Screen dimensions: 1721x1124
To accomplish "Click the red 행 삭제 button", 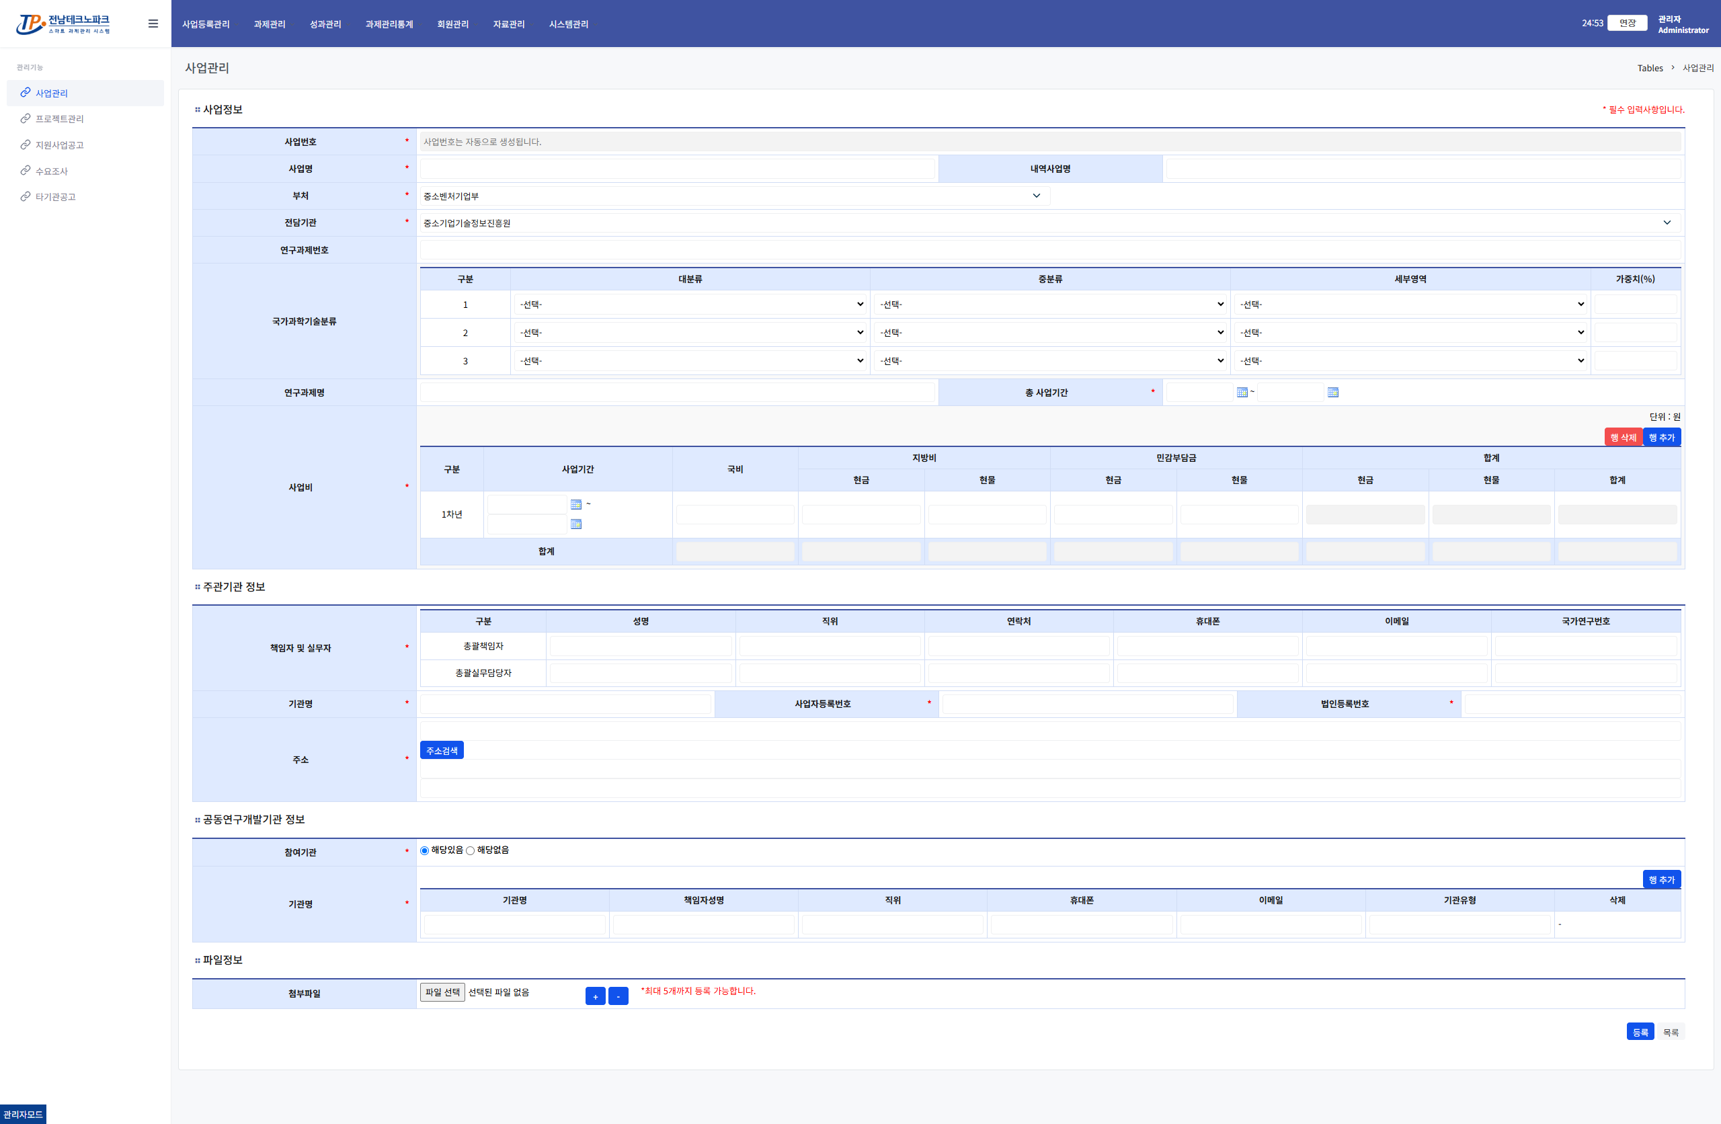I will click(1623, 437).
